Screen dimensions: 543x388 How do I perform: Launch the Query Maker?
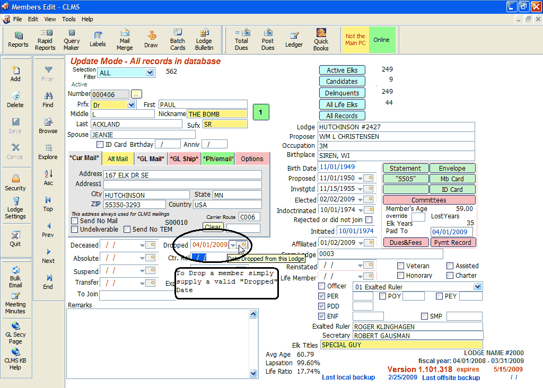[72, 40]
